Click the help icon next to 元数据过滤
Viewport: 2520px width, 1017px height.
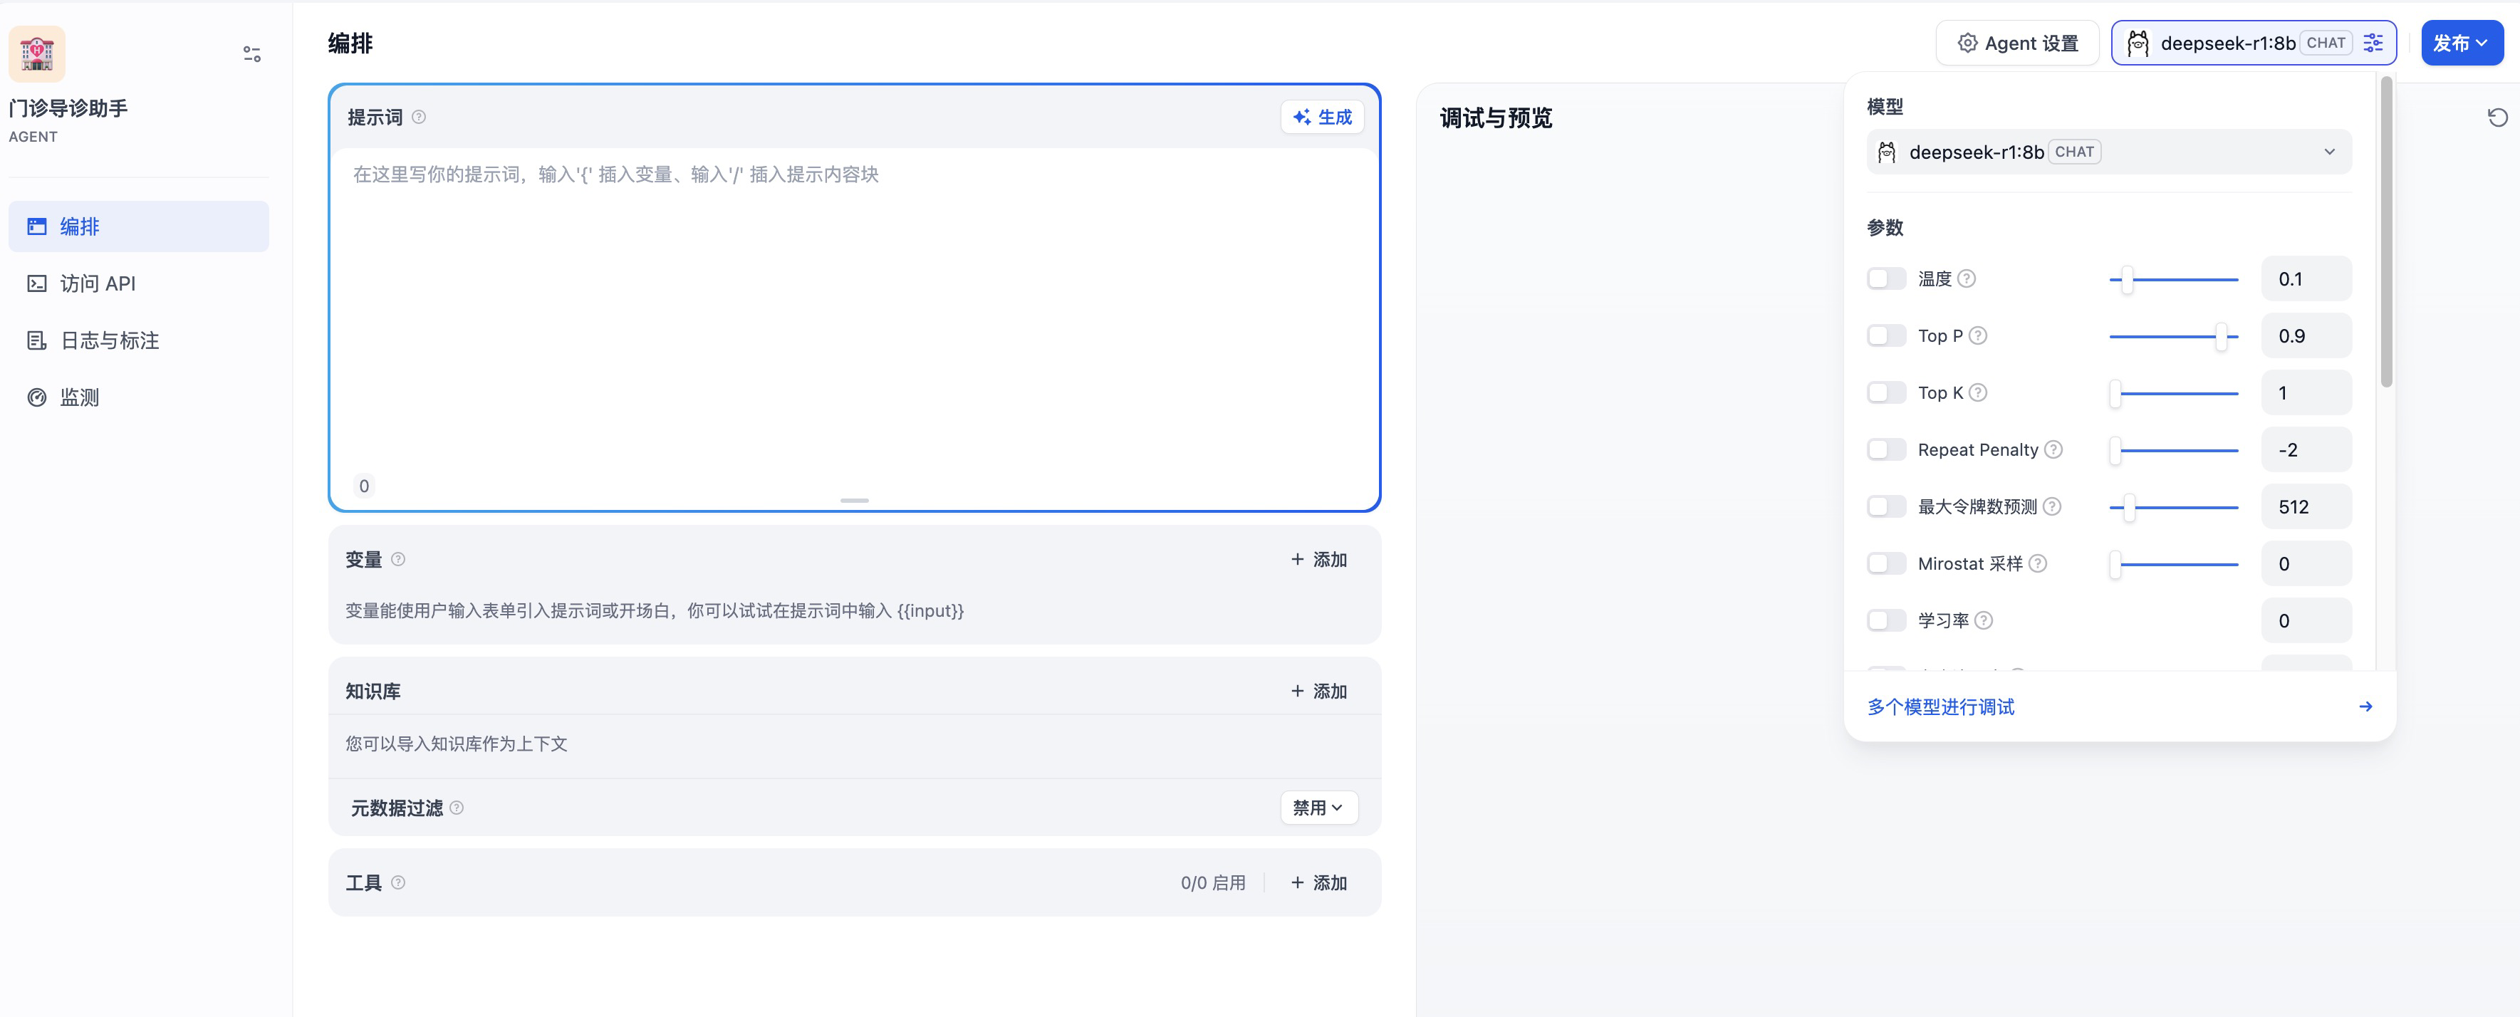[x=457, y=808]
